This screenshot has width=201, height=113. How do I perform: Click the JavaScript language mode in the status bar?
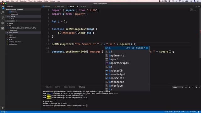click(193, 112)
